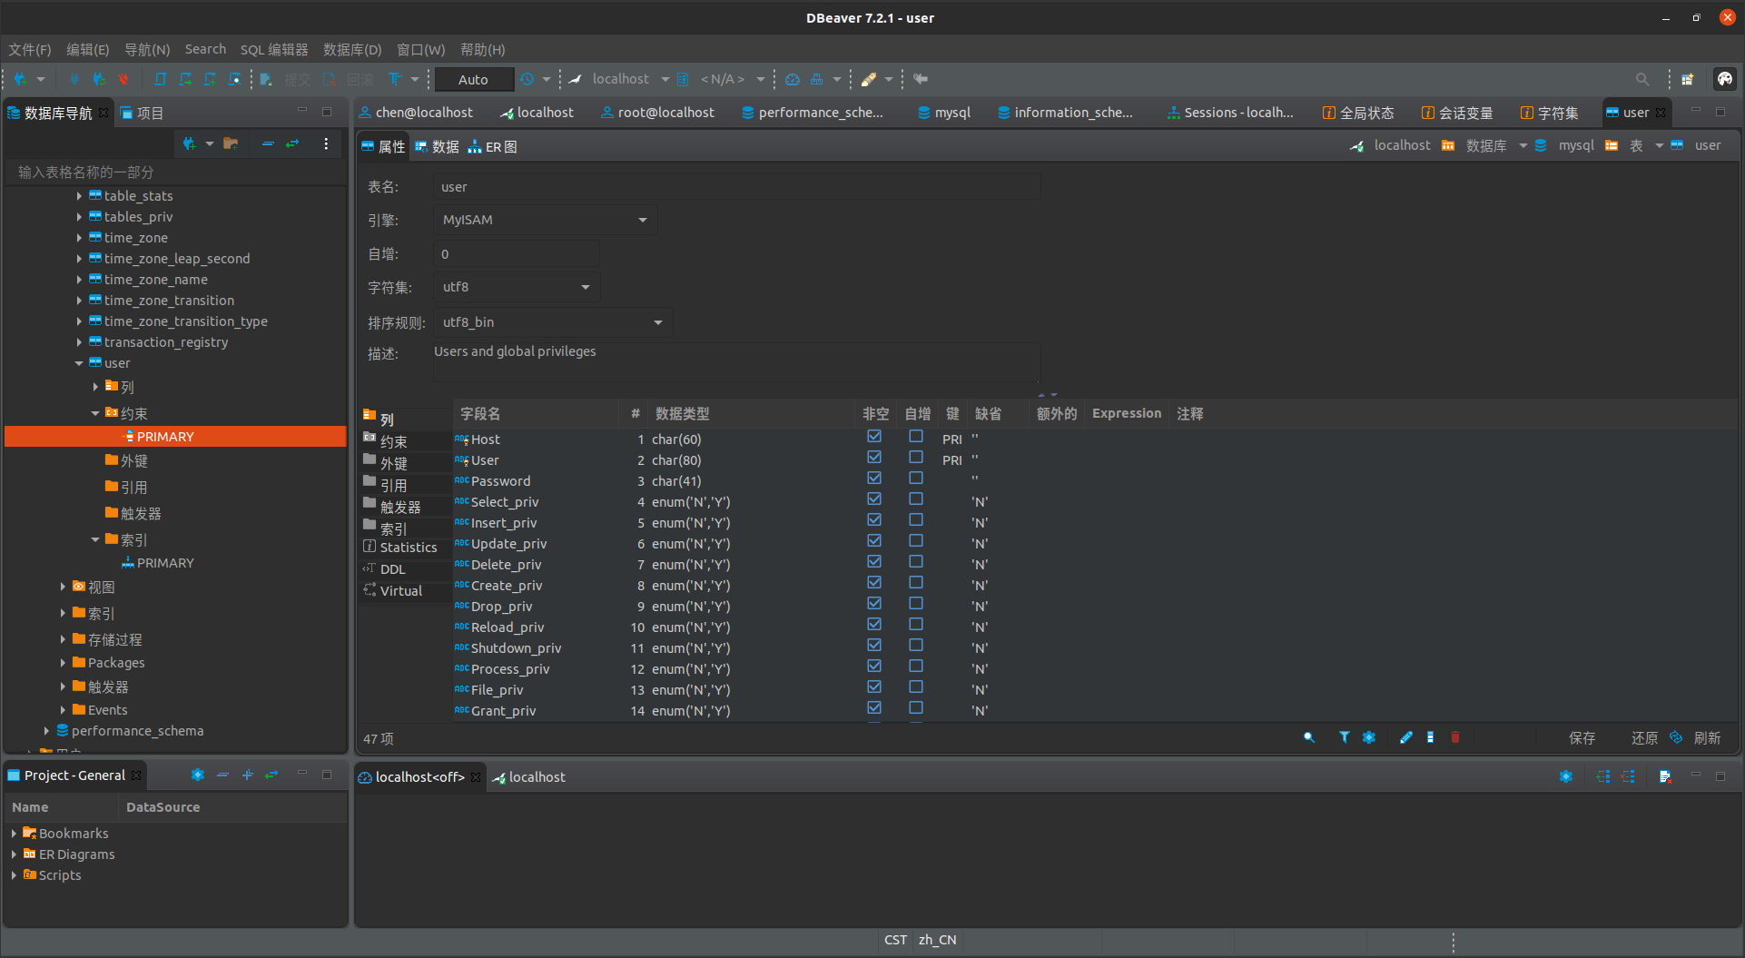Image resolution: width=1745 pixels, height=958 pixels.
Task: Toggle non-null checkbox for Select_priv
Action: 874,499
